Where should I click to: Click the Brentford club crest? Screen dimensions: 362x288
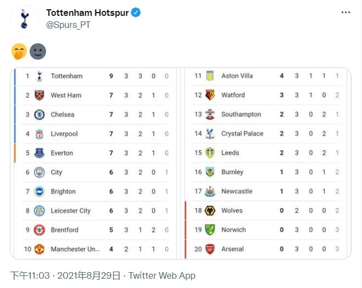click(x=39, y=230)
